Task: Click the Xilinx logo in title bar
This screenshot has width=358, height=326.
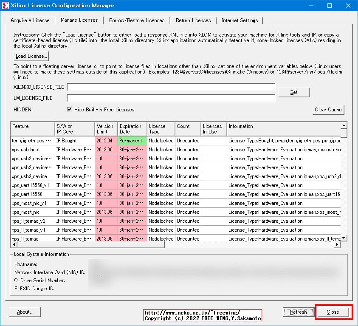Action: pyautogui.click(x=5, y=6)
